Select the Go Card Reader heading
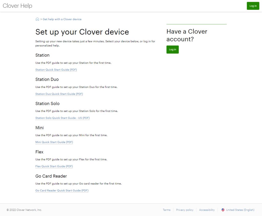Image resolution: width=262 pixels, height=216 pixels. pyautogui.click(x=51, y=176)
